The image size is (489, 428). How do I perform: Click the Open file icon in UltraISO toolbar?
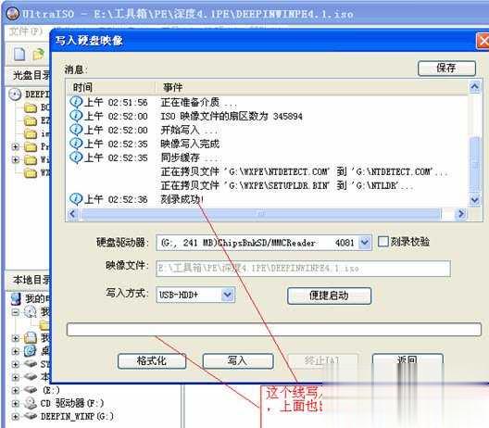38,55
